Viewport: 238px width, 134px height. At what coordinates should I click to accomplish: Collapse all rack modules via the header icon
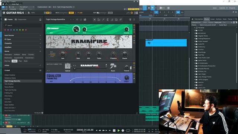pyautogui.click(x=134, y=19)
